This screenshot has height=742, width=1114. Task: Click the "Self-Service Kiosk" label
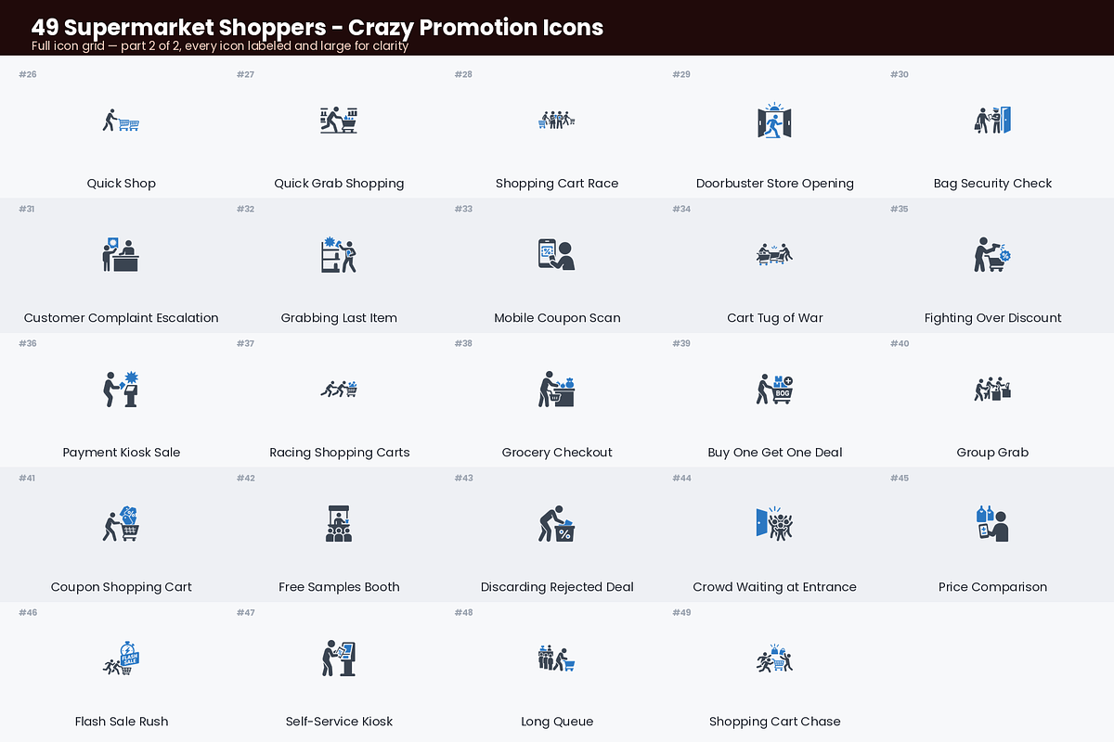[339, 722]
